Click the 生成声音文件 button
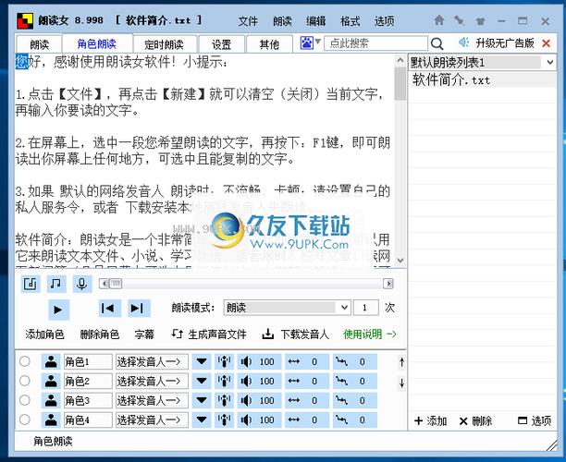Image resolution: width=566 pixels, height=462 pixels. (209, 334)
